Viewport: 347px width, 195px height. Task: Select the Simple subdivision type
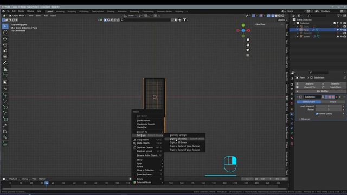coord(333,102)
